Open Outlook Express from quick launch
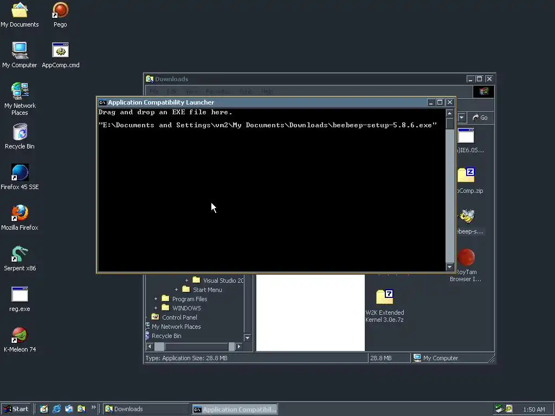 click(x=69, y=409)
